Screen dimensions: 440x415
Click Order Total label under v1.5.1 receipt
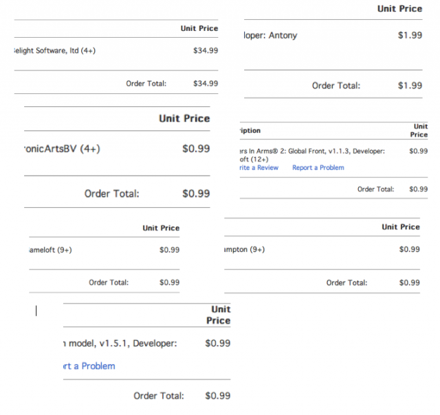pos(158,396)
